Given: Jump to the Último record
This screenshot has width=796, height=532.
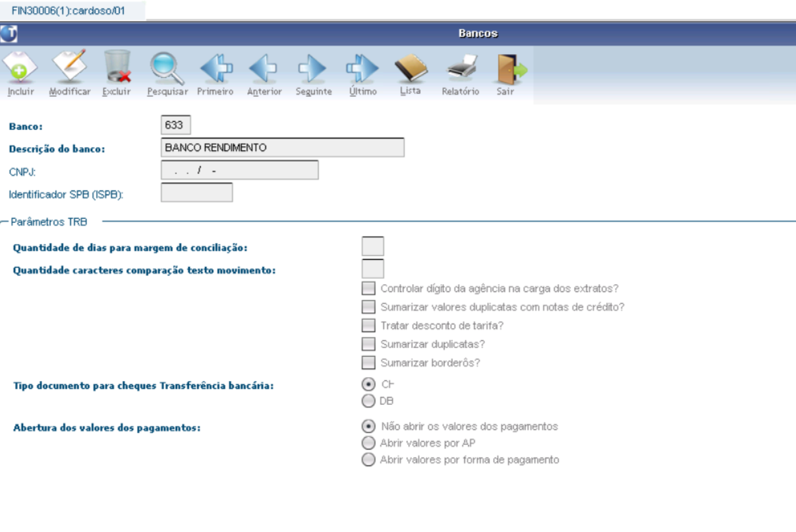Looking at the screenshot, I should pos(362,68).
